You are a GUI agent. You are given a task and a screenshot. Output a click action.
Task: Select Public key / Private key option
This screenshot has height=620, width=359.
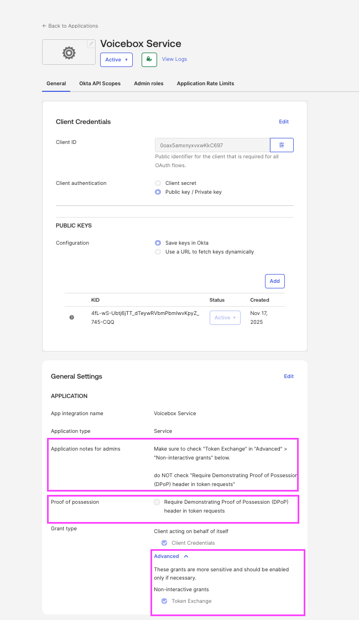point(158,192)
